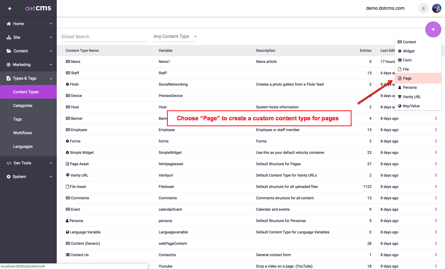Expand the Dev Tools sidebar section

pyautogui.click(x=28, y=163)
